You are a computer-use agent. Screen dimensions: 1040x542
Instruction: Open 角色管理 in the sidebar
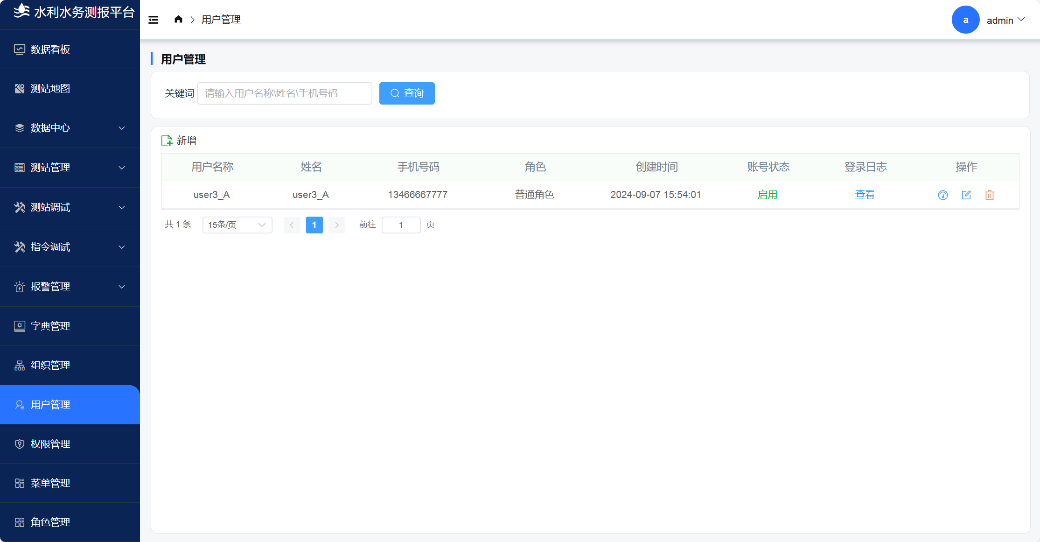(x=50, y=522)
